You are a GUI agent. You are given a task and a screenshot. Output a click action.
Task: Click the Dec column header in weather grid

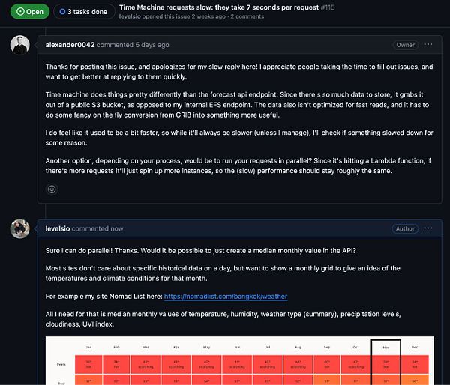416,347
